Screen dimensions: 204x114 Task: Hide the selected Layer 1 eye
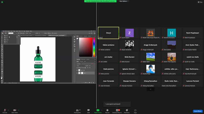pyautogui.click(x=77, y=73)
